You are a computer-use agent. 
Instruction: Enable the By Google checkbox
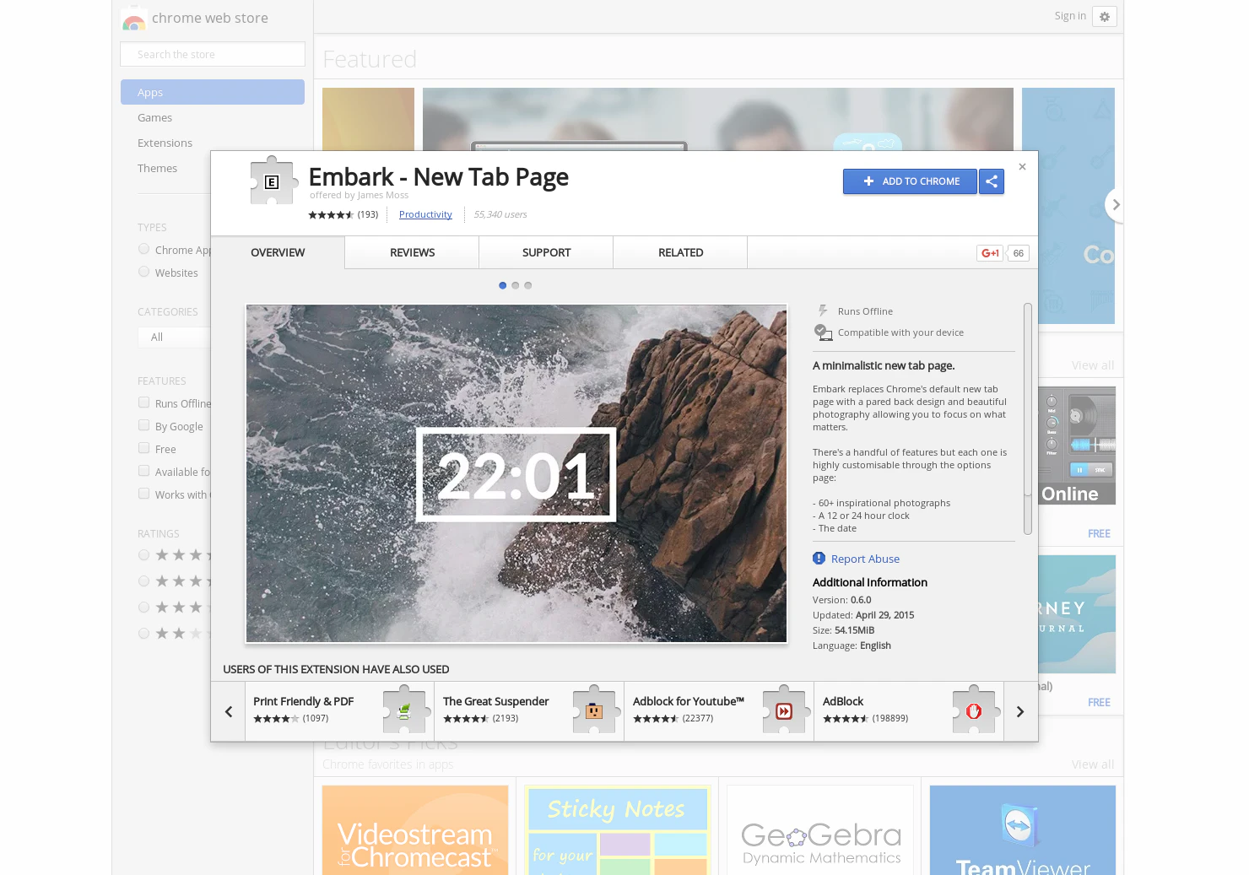tap(144, 425)
